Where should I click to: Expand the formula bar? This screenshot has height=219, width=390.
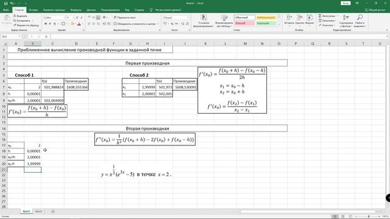tap(388, 36)
